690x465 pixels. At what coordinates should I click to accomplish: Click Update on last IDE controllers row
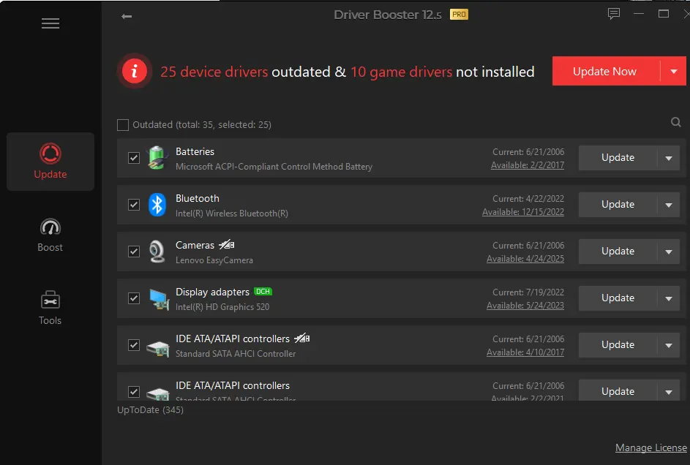click(x=618, y=391)
